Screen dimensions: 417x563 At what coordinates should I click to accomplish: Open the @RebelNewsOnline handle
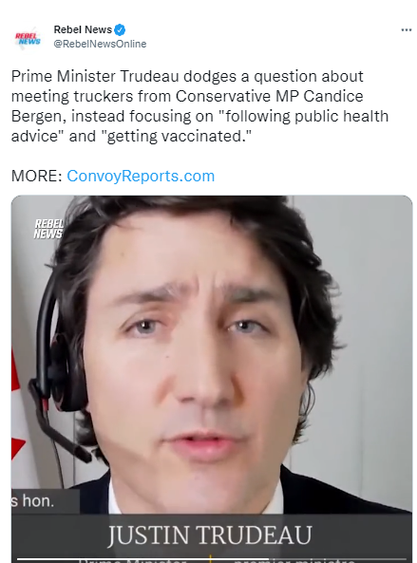(x=100, y=44)
